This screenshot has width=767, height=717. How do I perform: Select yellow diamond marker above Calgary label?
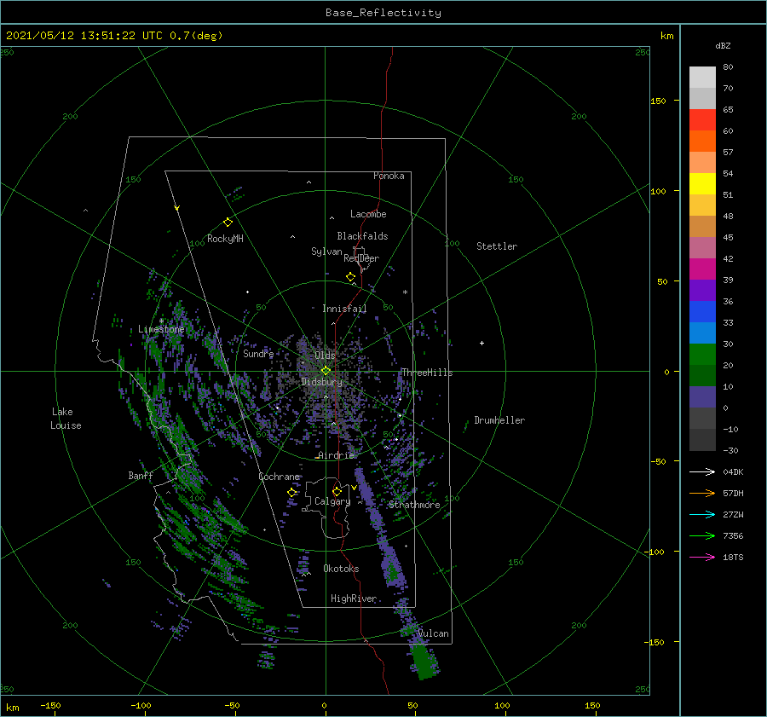click(x=337, y=491)
